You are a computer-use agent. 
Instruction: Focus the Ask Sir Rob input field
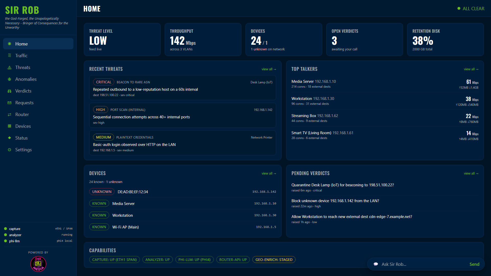point(423,264)
